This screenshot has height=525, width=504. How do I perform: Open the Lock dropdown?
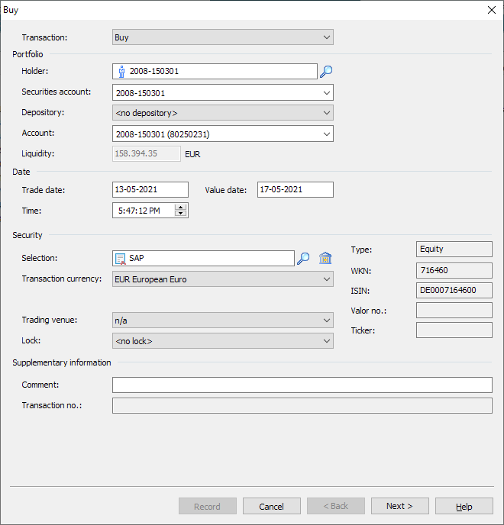pyautogui.click(x=327, y=341)
